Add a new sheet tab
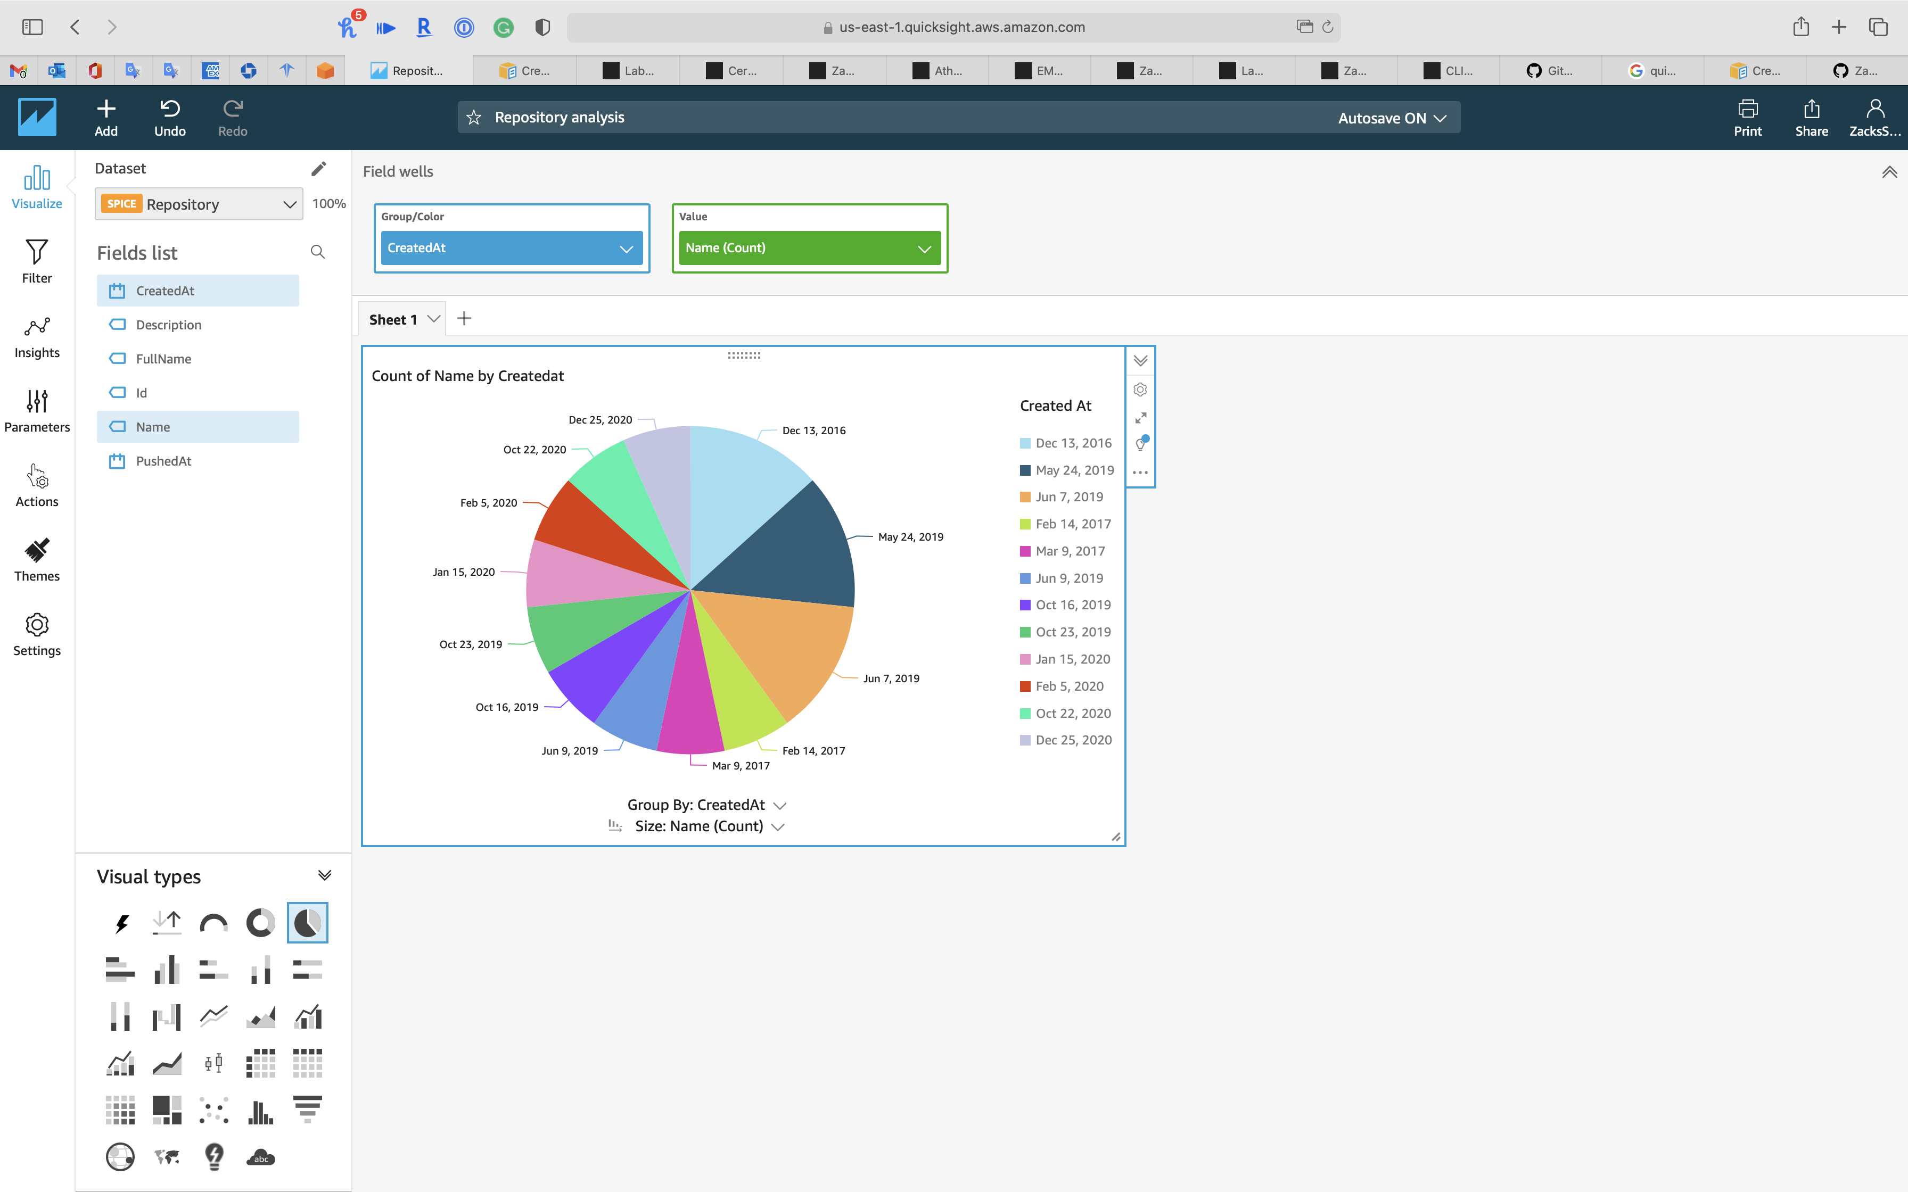The image size is (1908, 1192). (464, 319)
